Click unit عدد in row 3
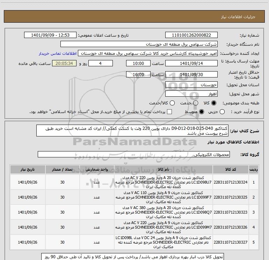The image size is (269, 260). (x=97, y=212)
